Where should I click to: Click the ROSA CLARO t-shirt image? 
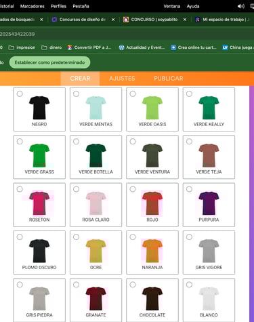(96, 203)
